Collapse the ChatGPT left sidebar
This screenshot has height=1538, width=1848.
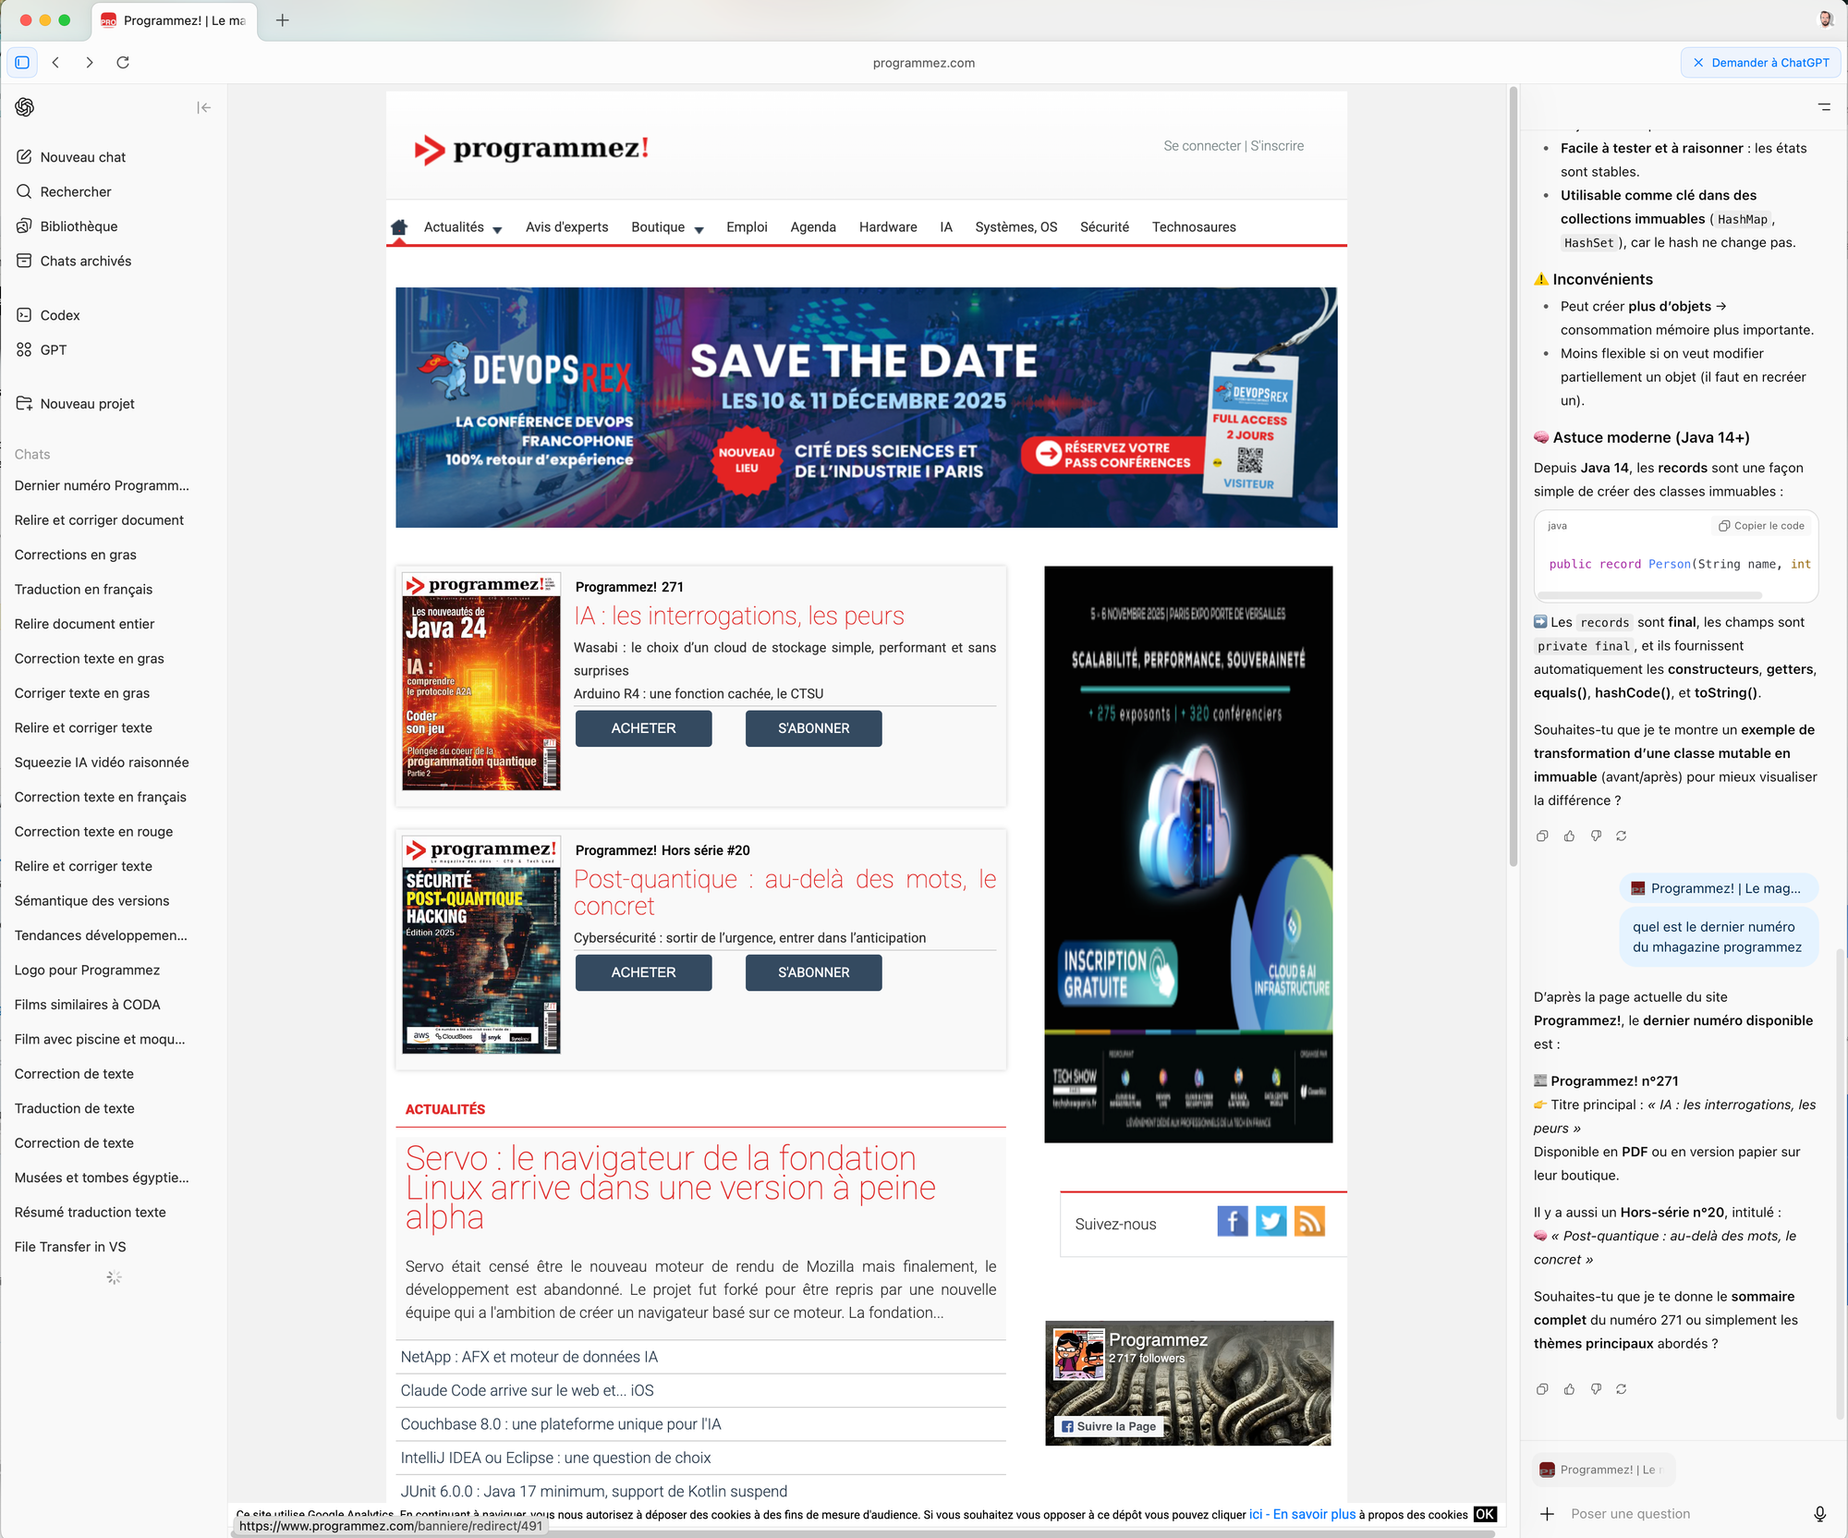204,107
